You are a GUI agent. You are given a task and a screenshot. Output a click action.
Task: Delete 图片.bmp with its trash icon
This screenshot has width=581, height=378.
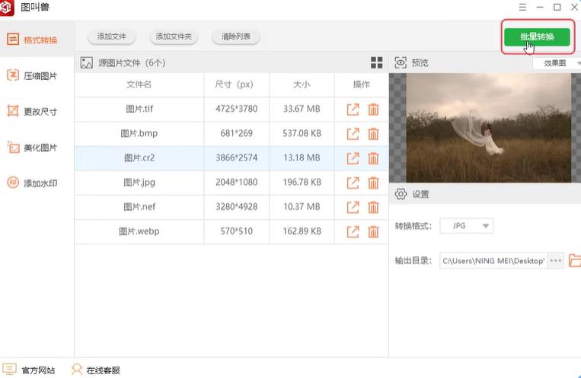[x=373, y=134]
